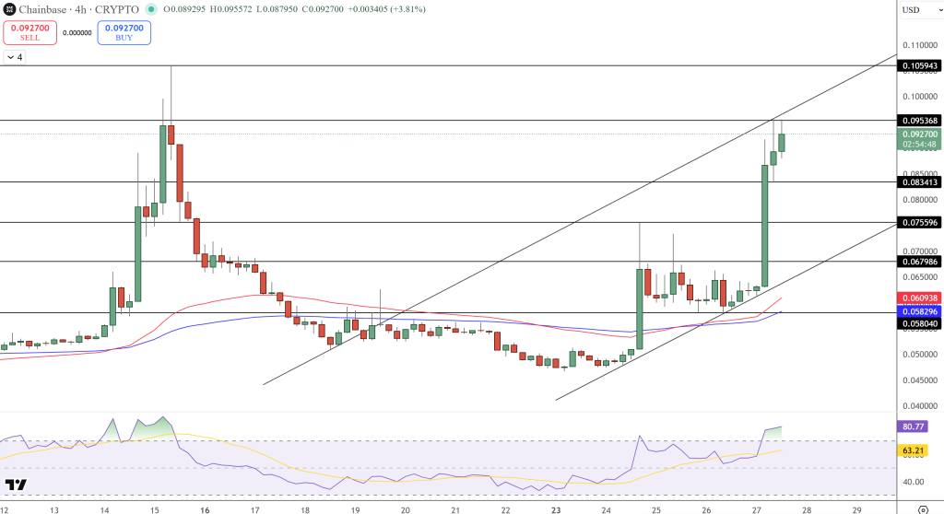Click the 40.00 RSI axis label
The image size is (944, 514).
914,482
